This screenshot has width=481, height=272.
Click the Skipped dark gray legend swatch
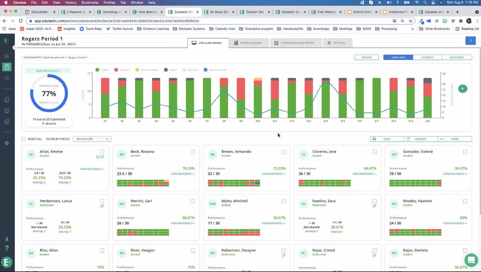coord(166,70)
